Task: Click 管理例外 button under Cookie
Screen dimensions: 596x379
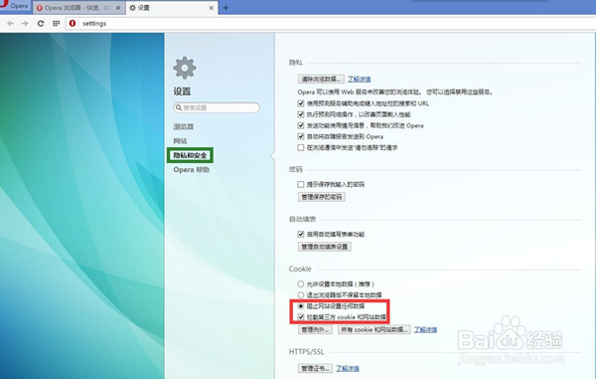Action: point(315,329)
